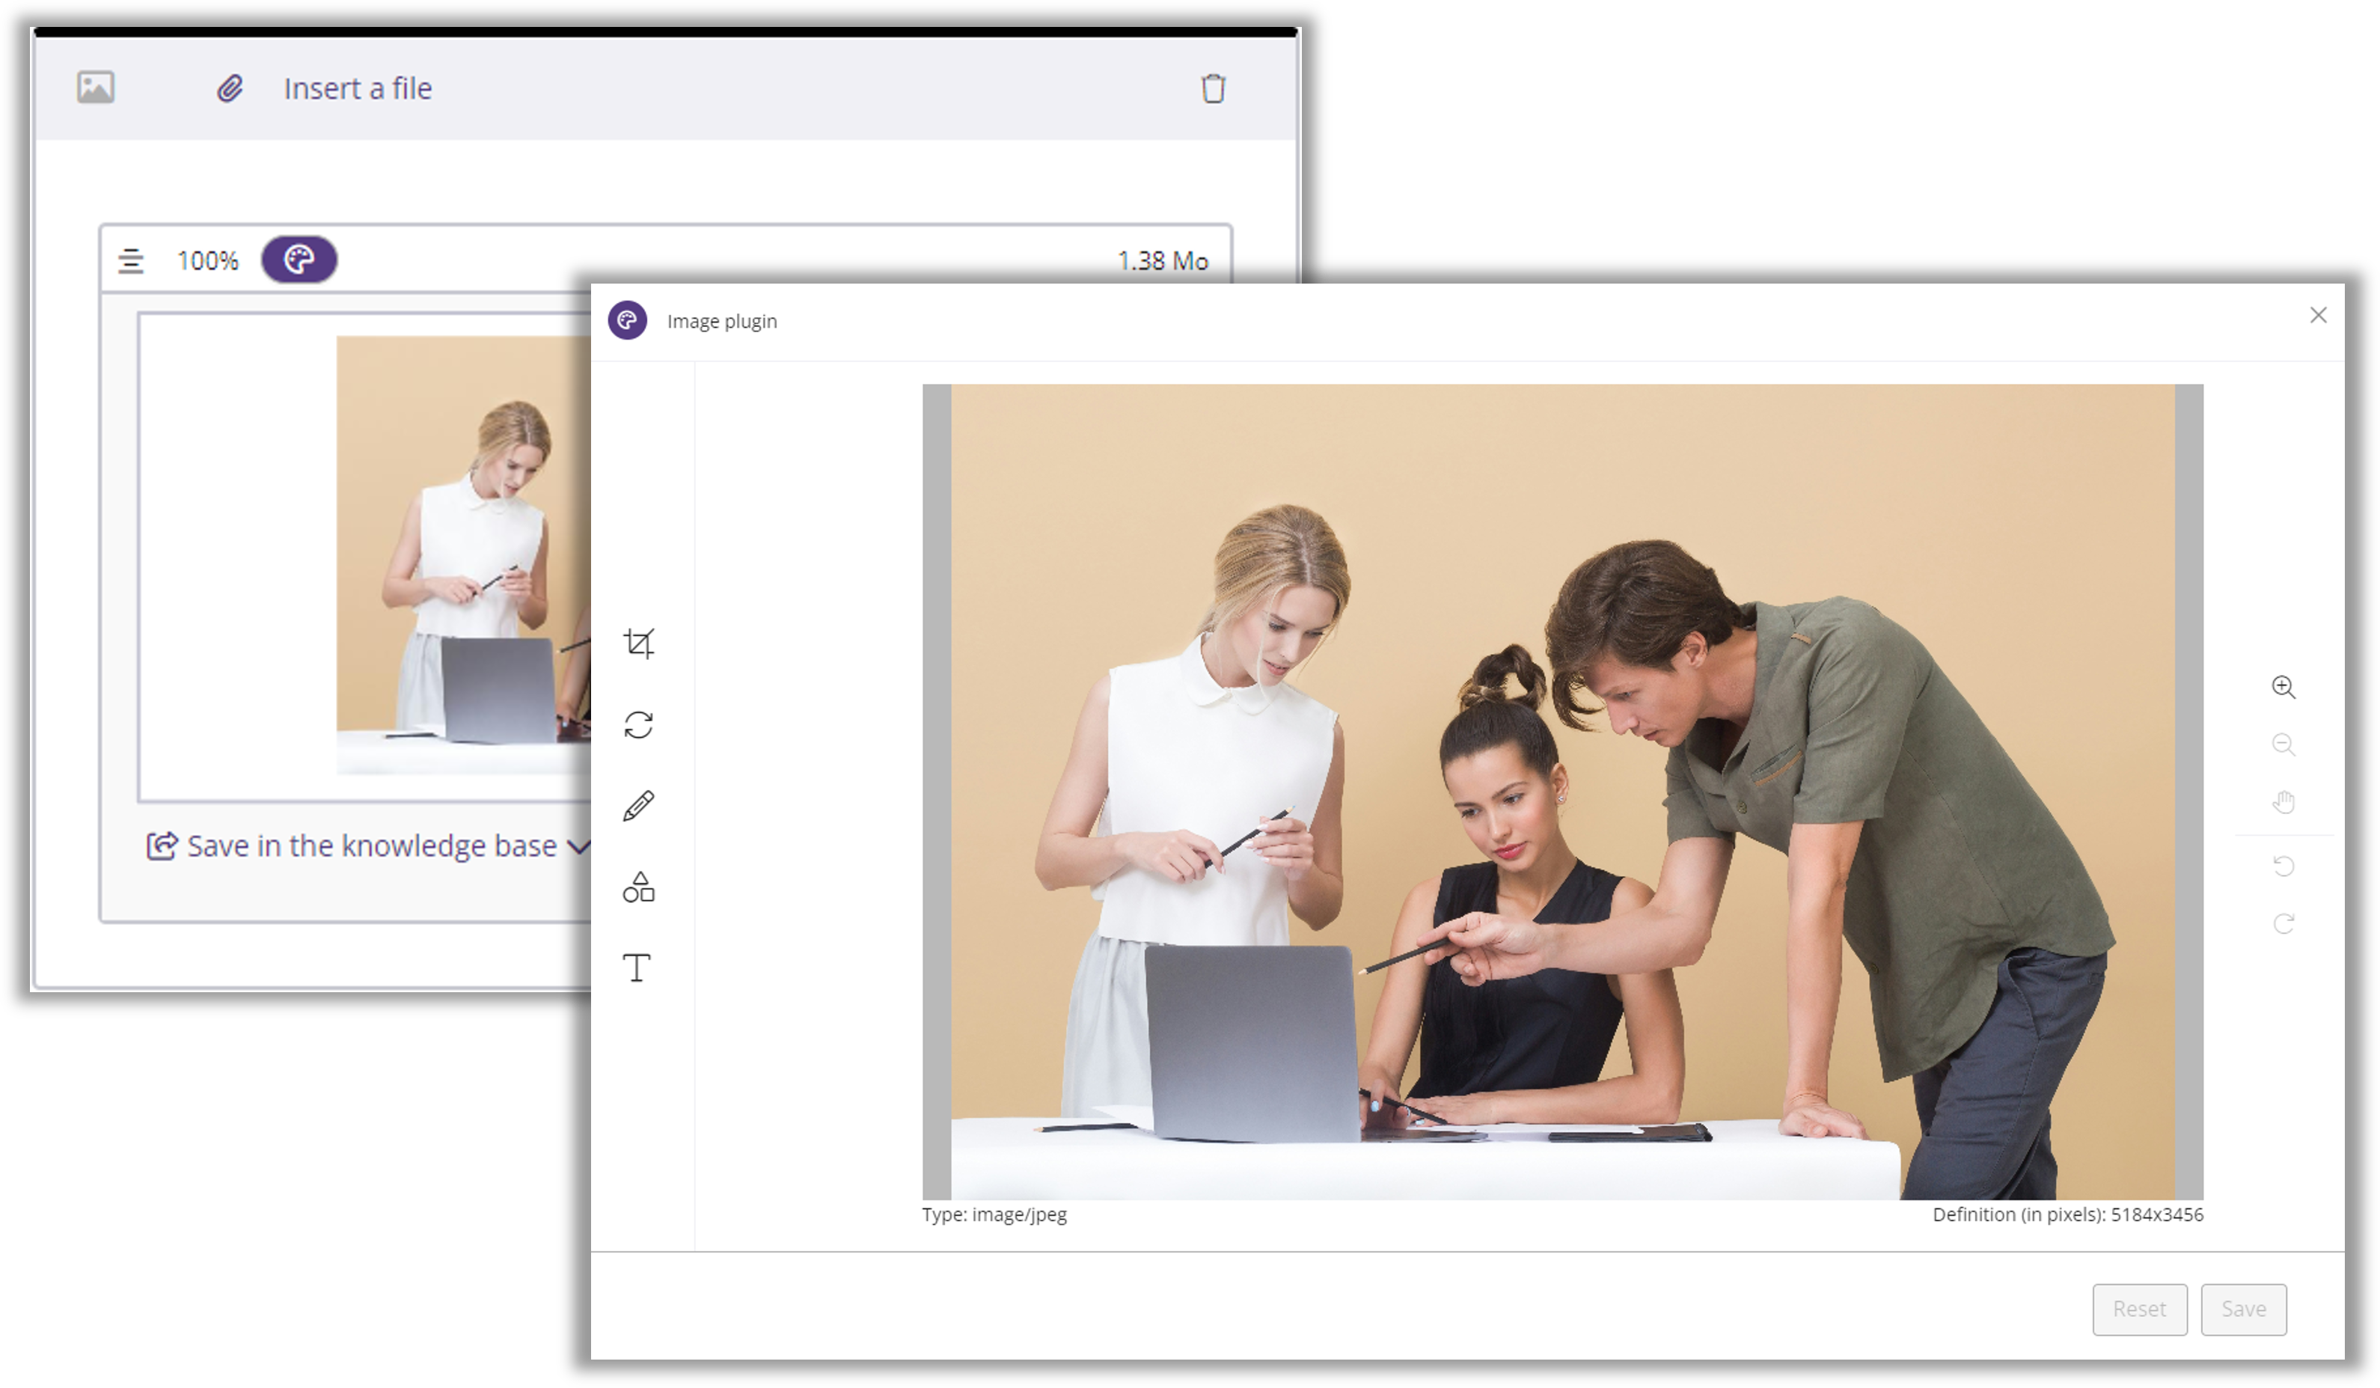Image resolution: width=2380 pixels, height=1388 pixels.
Task: Open the purple palette image plugin button
Action: pos(299,260)
